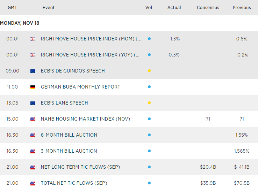Viewport: 258px width, 191px height.
Task: Click yellow volatility dot for De Guindos Speech
Action: click(x=149, y=71)
